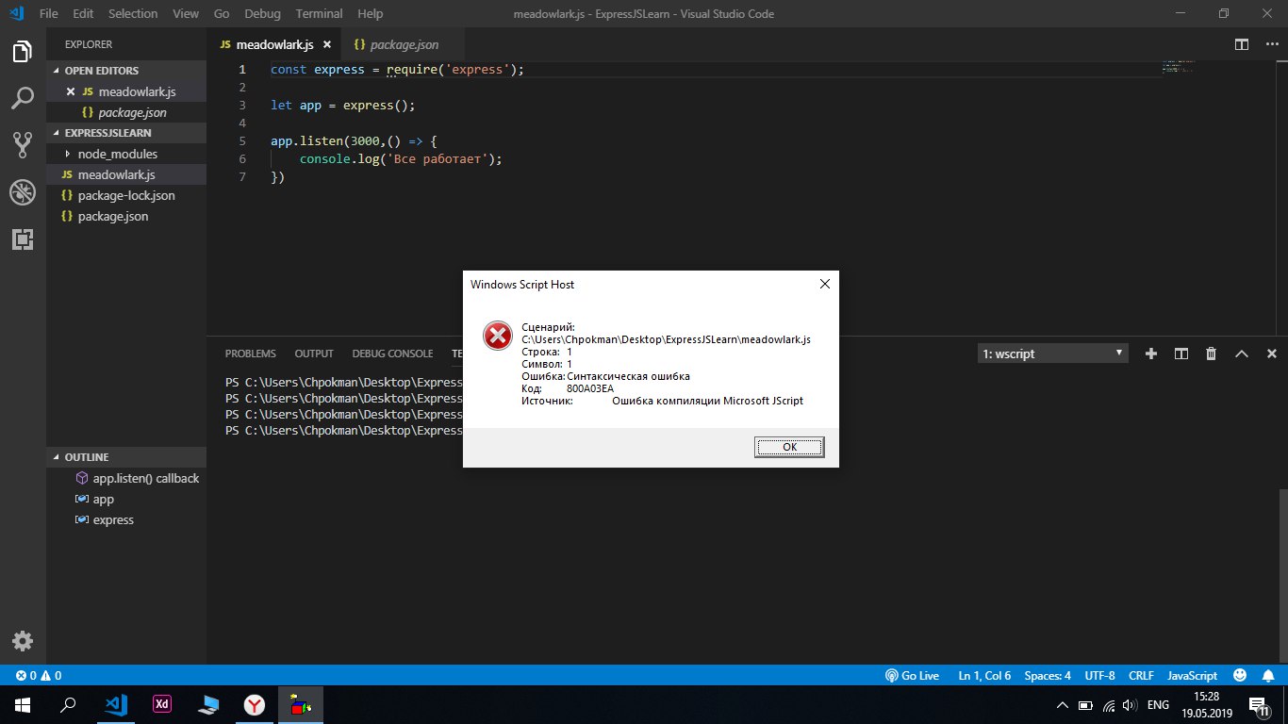
Task: Open Yandex Browser from taskbar
Action: click(255, 704)
